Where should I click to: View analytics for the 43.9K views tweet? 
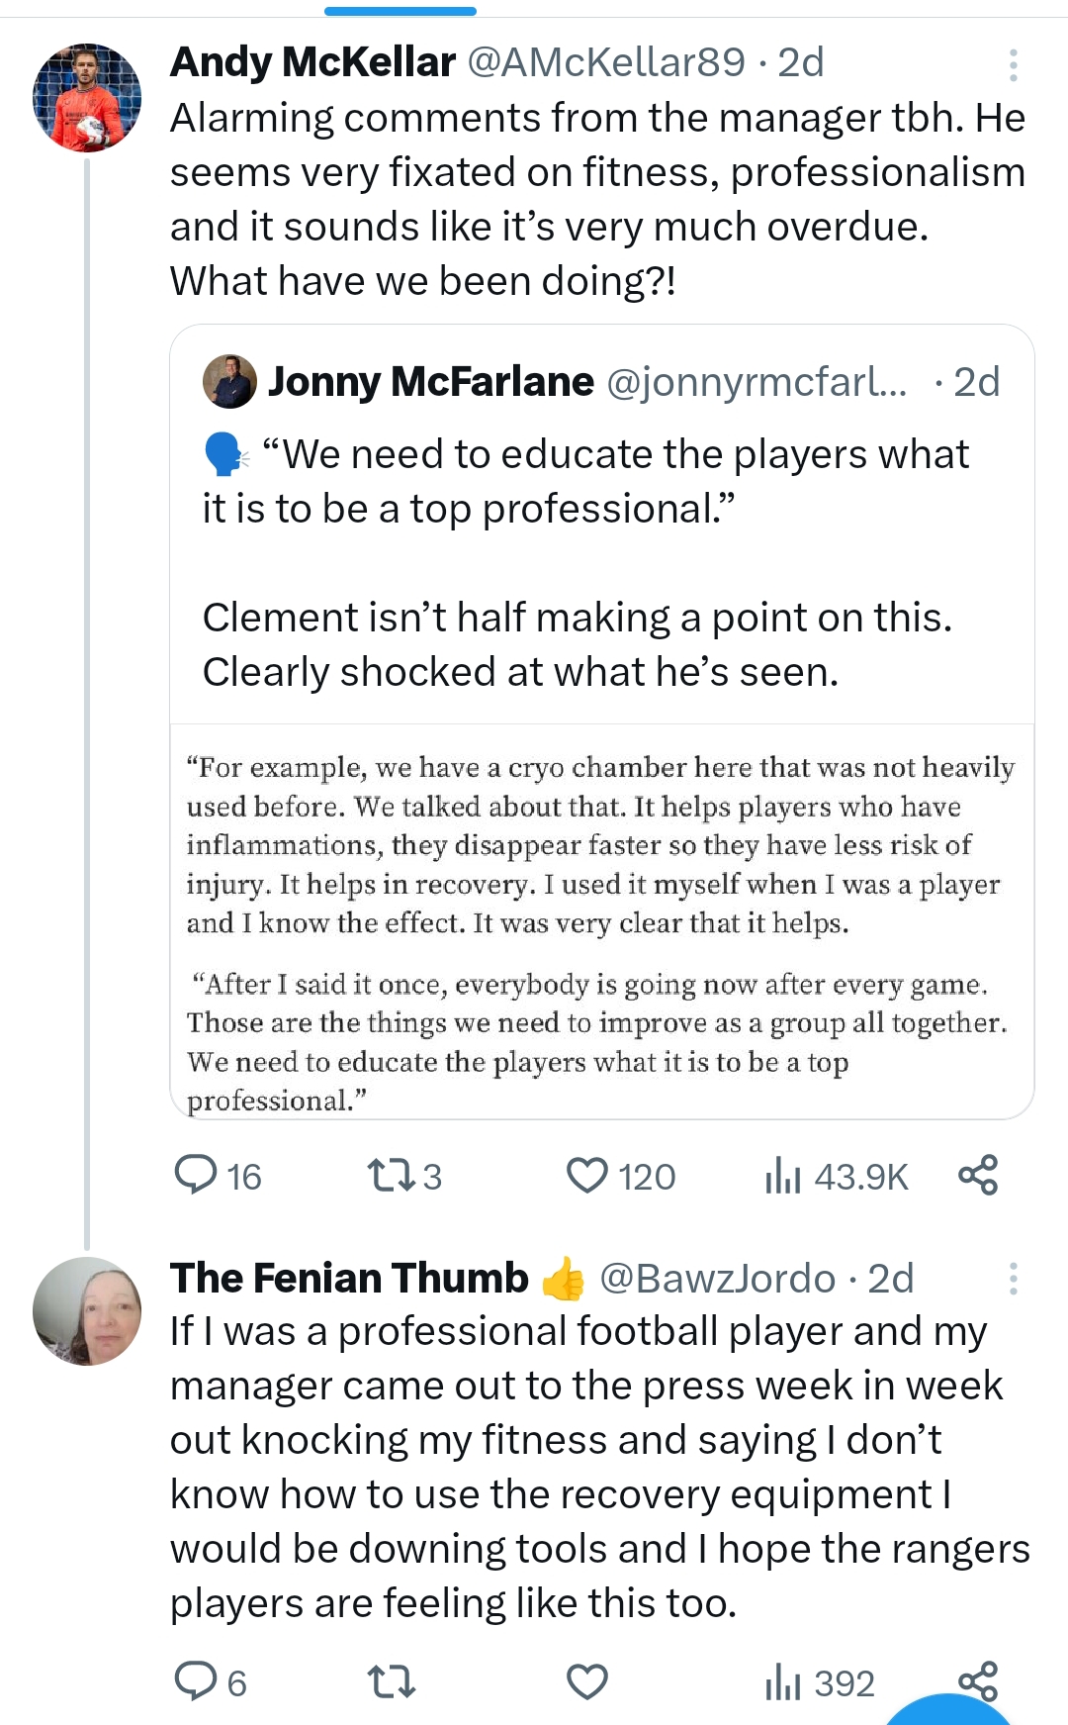click(x=783, y=1176)
